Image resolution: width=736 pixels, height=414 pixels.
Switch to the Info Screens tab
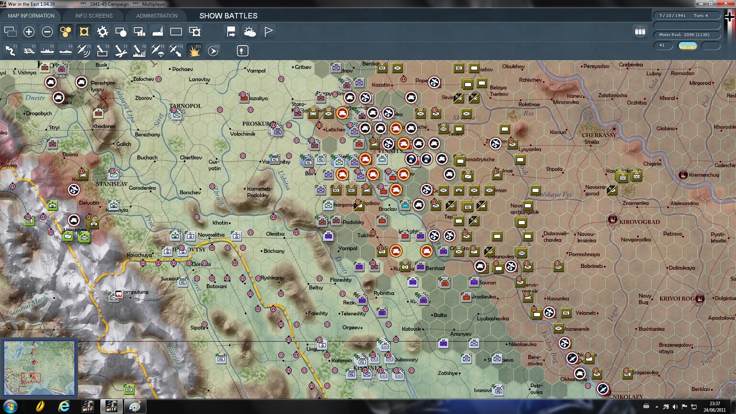[x=94, y=16]
